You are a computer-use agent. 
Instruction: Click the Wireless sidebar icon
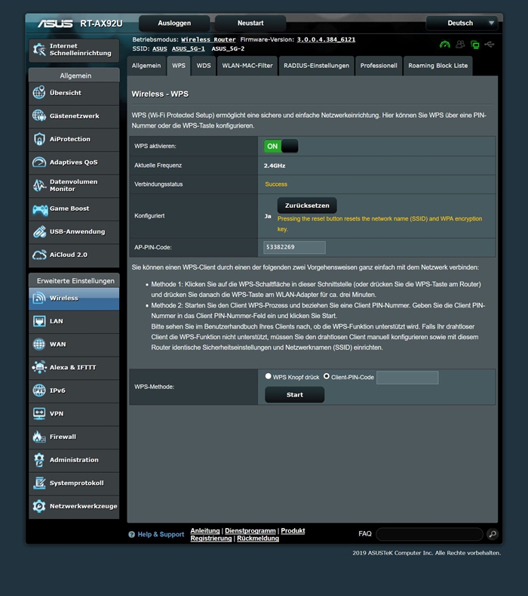click(39, 298)
